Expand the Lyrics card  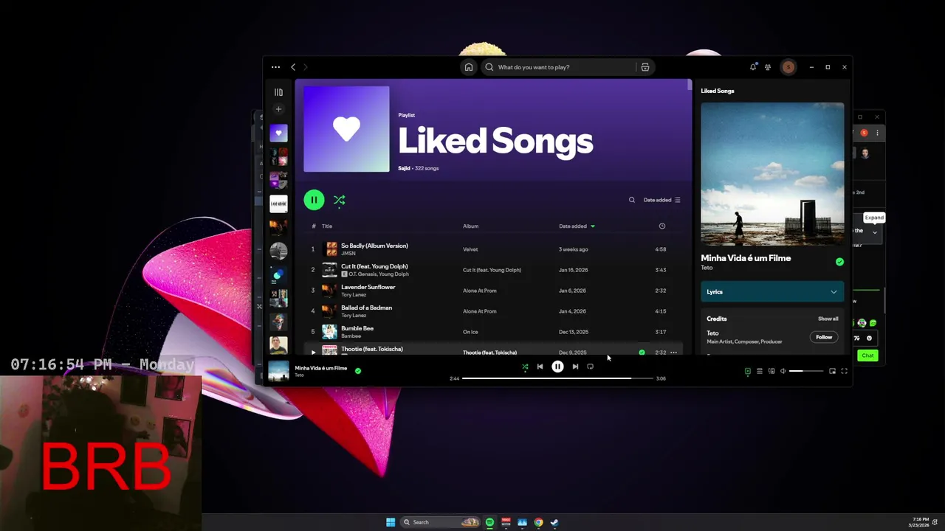coord(772,292)
